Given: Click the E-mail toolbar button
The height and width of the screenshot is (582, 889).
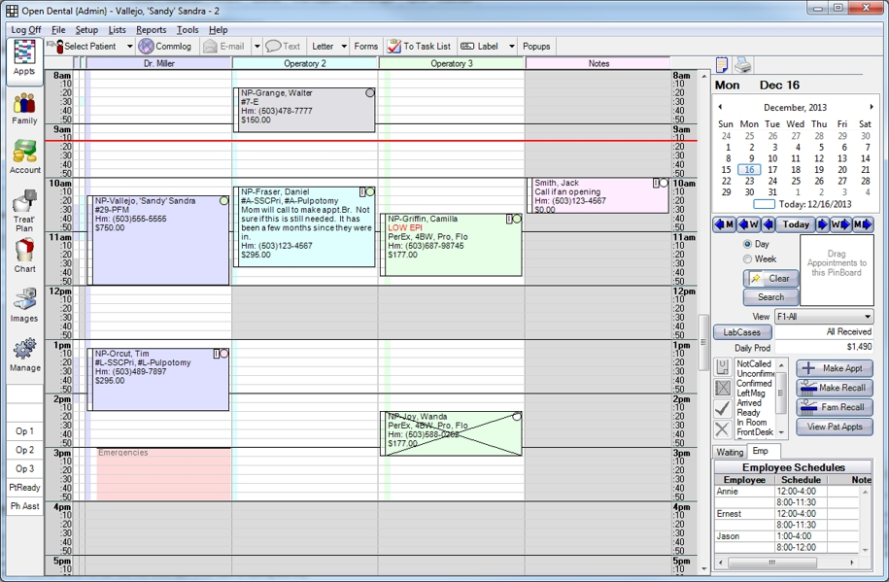Looking at the screenshot, I should (224, 47).
